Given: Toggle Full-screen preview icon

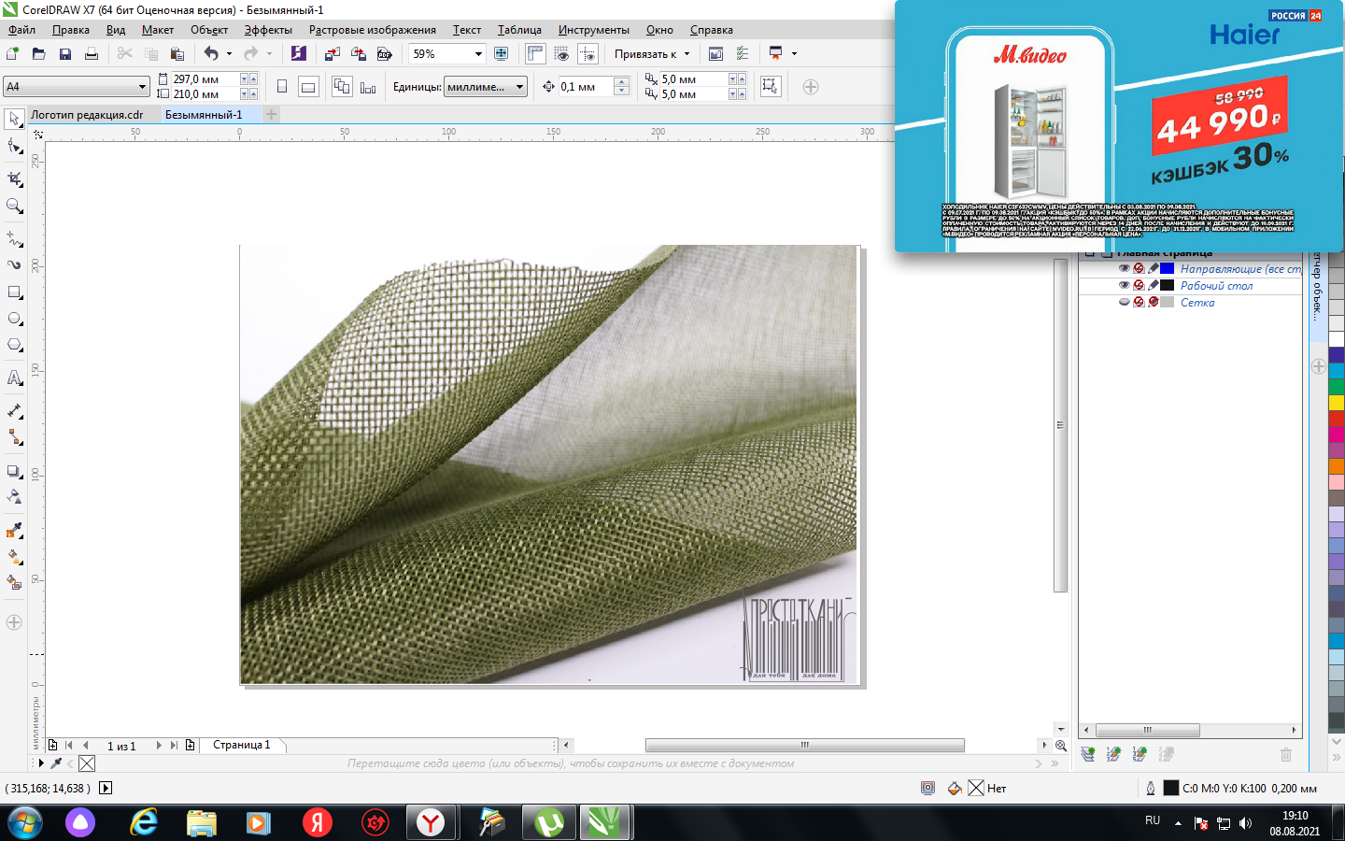Looking at the screenshot, I should (x=502, y=54).
